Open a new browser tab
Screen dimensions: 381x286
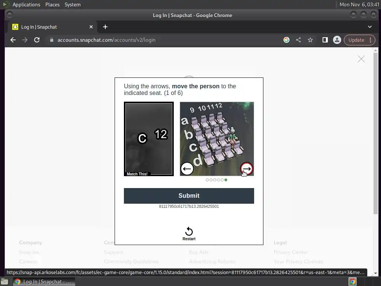pos(105,27)
